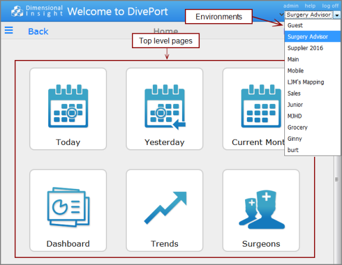Click the vertical scrollbar grip

click(337, 179)
